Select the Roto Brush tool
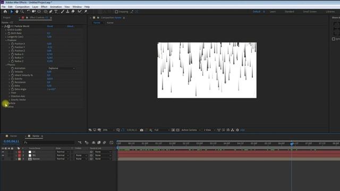The width and height of the screenshot is (340, 191). tap(80, 12)
